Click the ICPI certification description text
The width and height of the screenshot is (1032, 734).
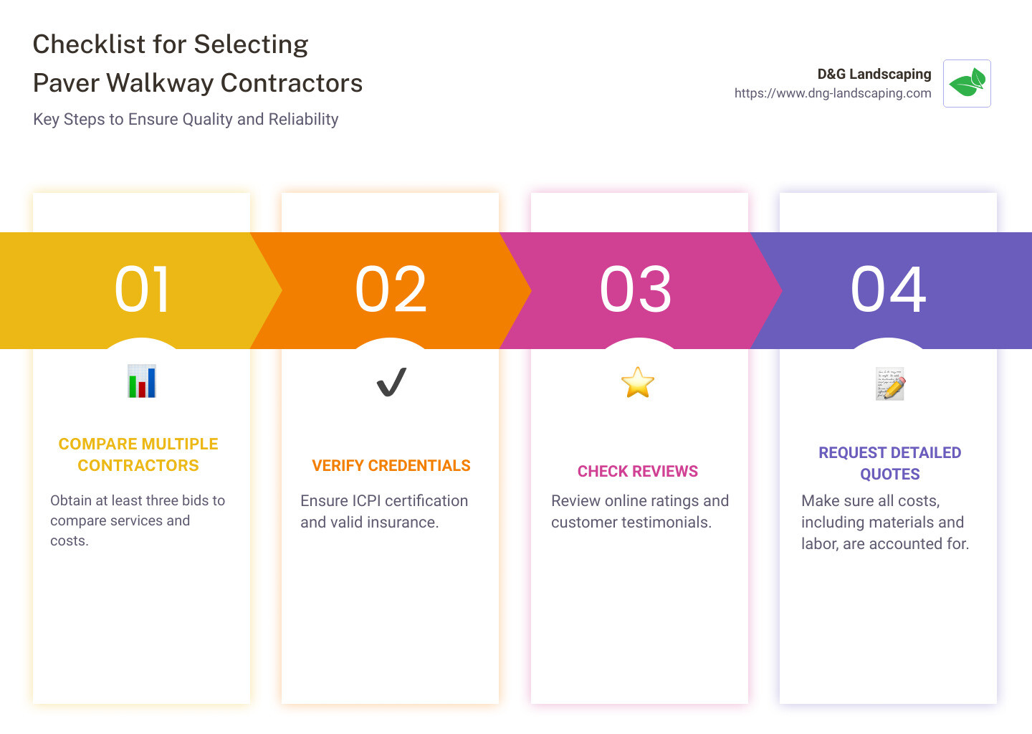[384, 511]
